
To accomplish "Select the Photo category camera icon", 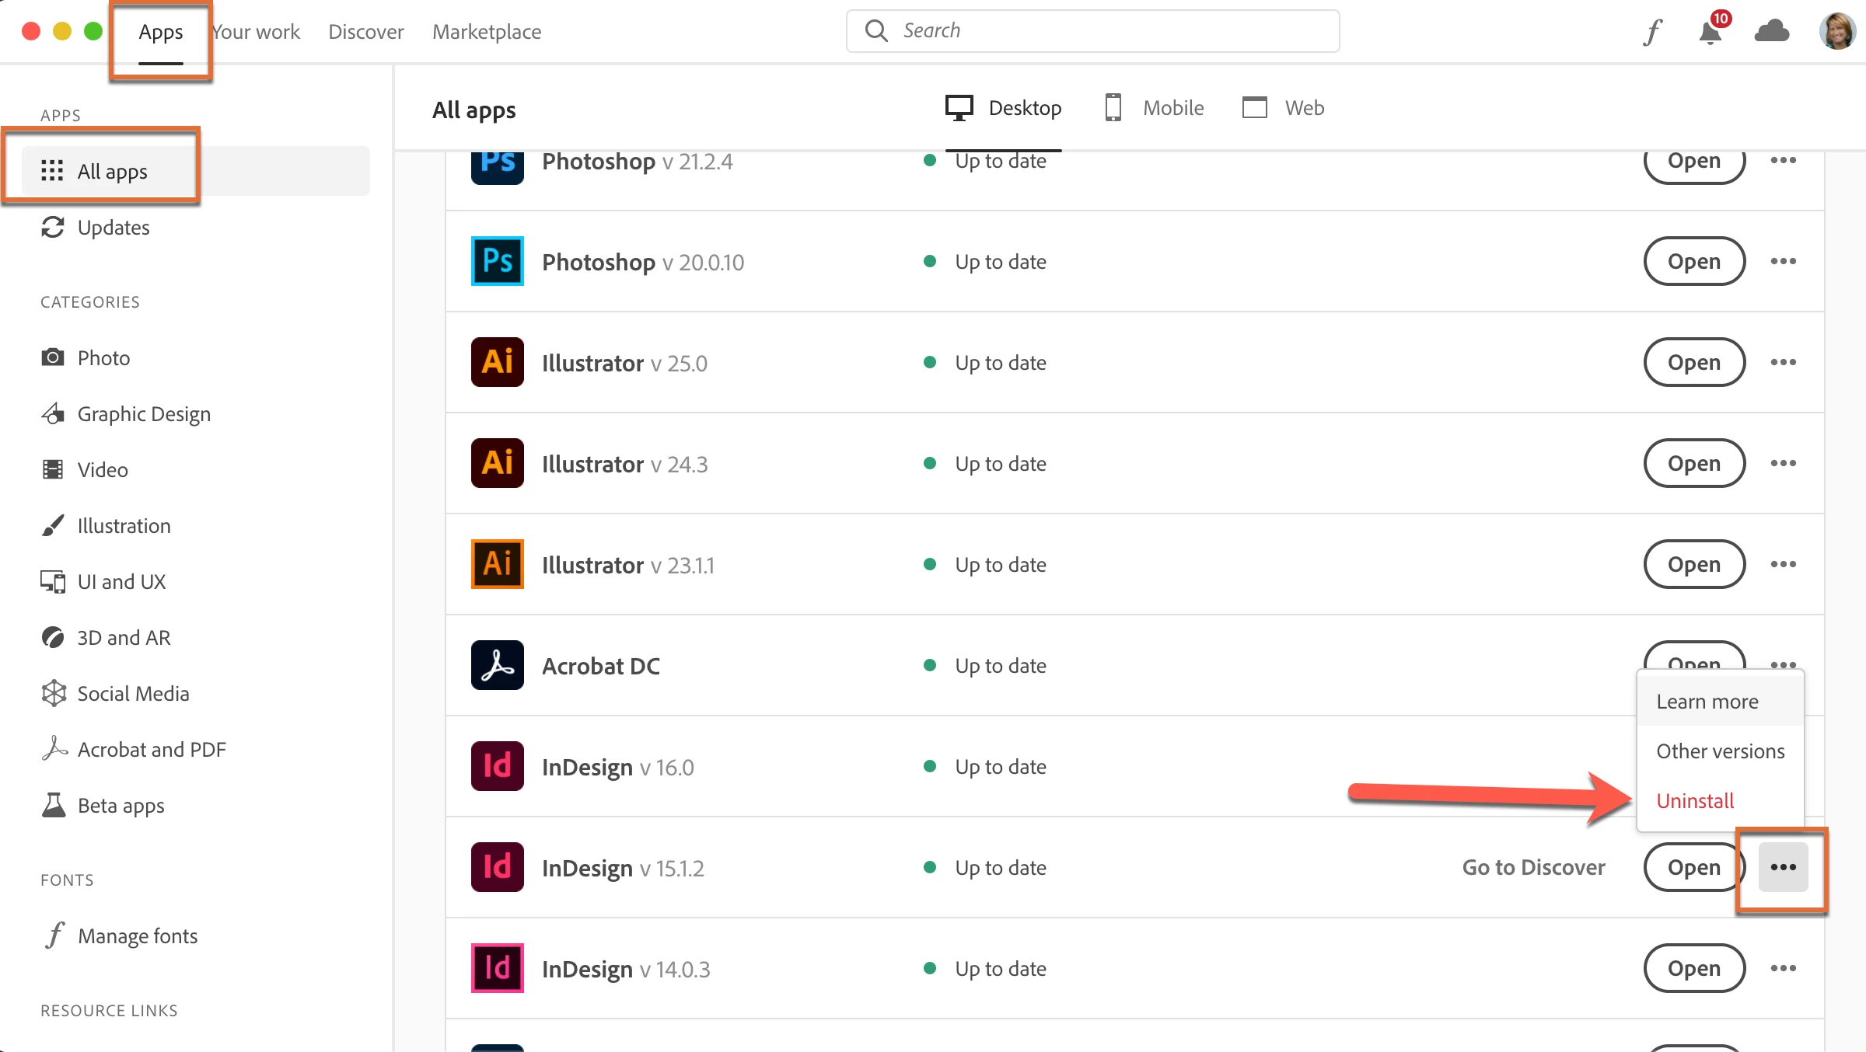I will click(x=53, y=357).
